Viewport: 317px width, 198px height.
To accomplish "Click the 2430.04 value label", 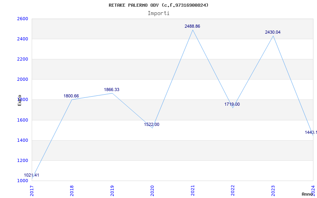I will 273,32.
